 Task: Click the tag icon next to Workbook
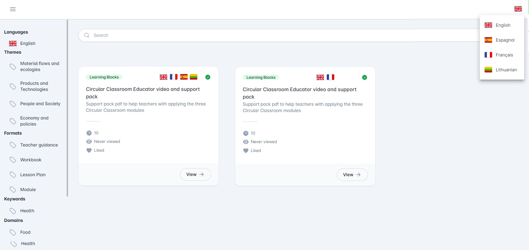(13, 160)
